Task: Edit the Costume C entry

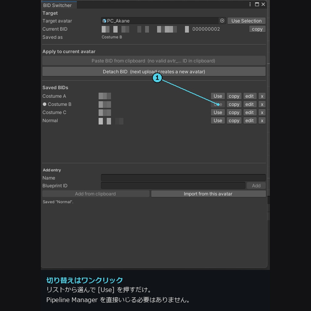Action: point(250,112)
